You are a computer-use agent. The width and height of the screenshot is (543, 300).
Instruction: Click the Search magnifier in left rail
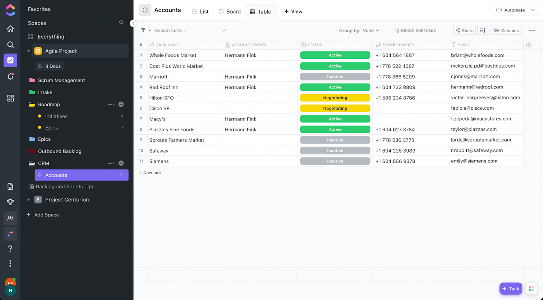click(10, 45)
